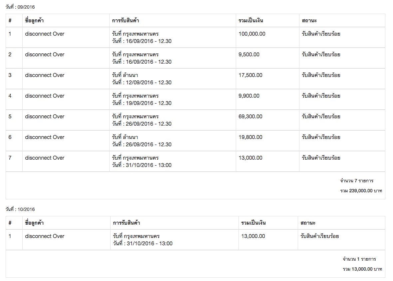The image size is (393, 281).
Task: Select the 9,500.00 amount cell
Action: point(249,55)
